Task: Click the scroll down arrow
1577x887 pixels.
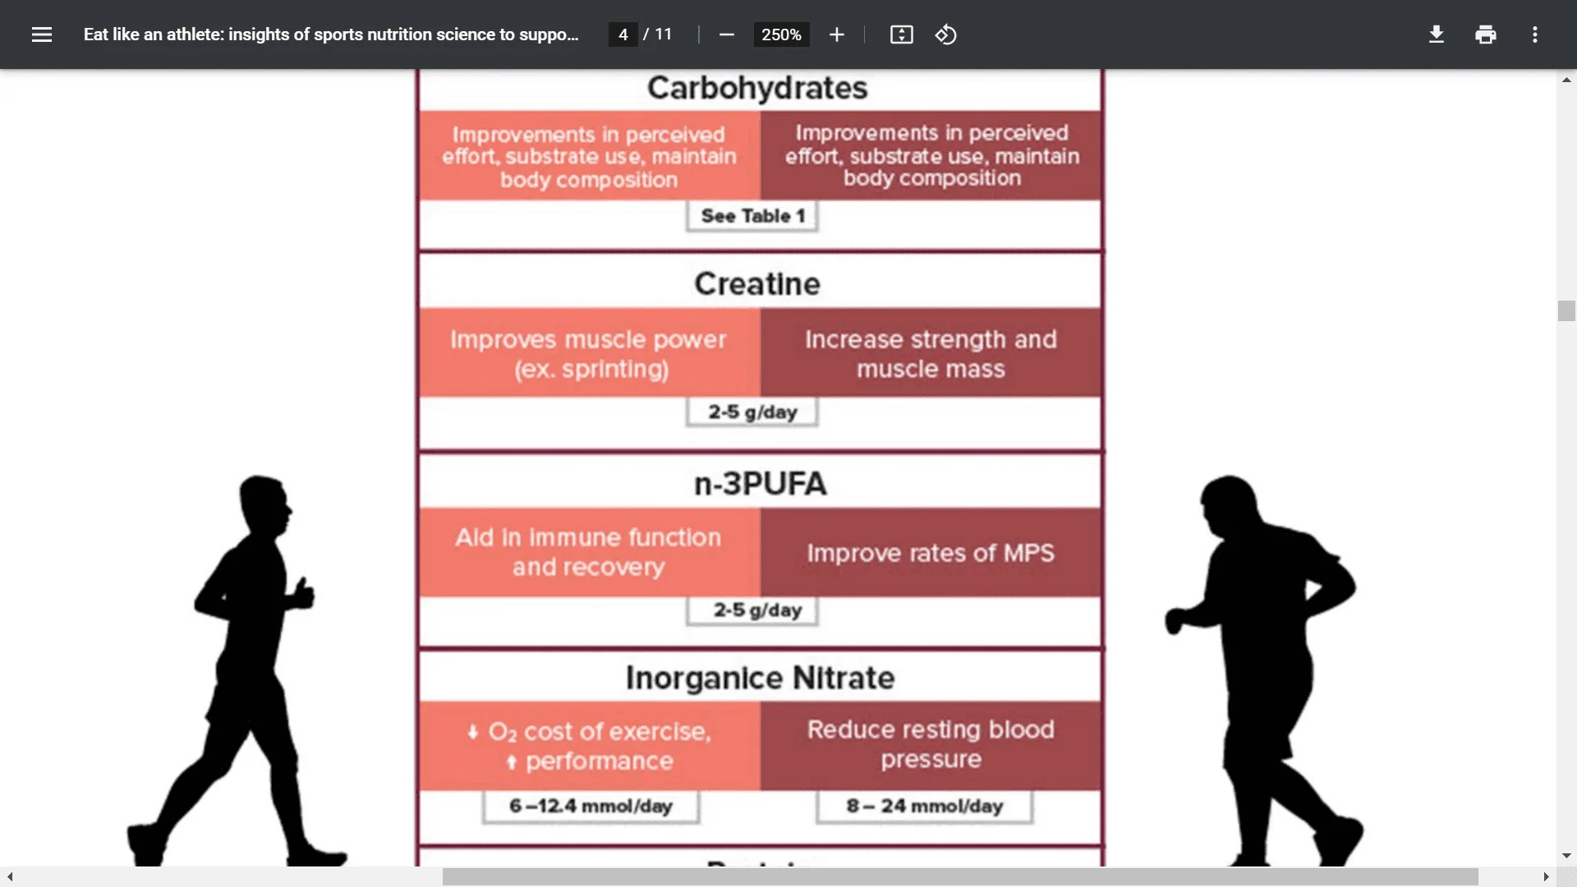Action: pos(1566,856)
